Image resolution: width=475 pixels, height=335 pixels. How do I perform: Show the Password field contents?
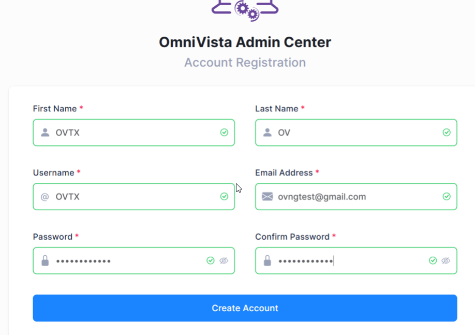[224, 260]
